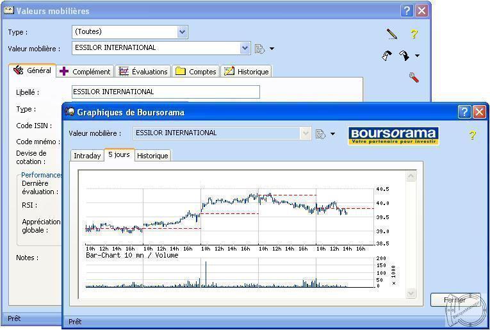This screenshot has width=490, height=330.
Task: Expand small arrow beside list icon in Boursorama window
Action: click(x=333, y=135)
